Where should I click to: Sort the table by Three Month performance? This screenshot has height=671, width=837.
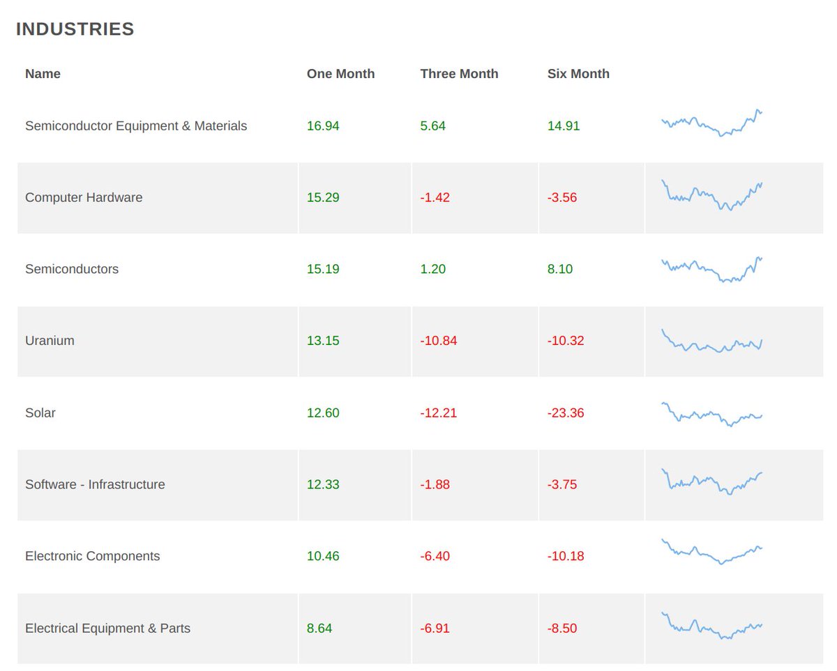tap(459, 73)
